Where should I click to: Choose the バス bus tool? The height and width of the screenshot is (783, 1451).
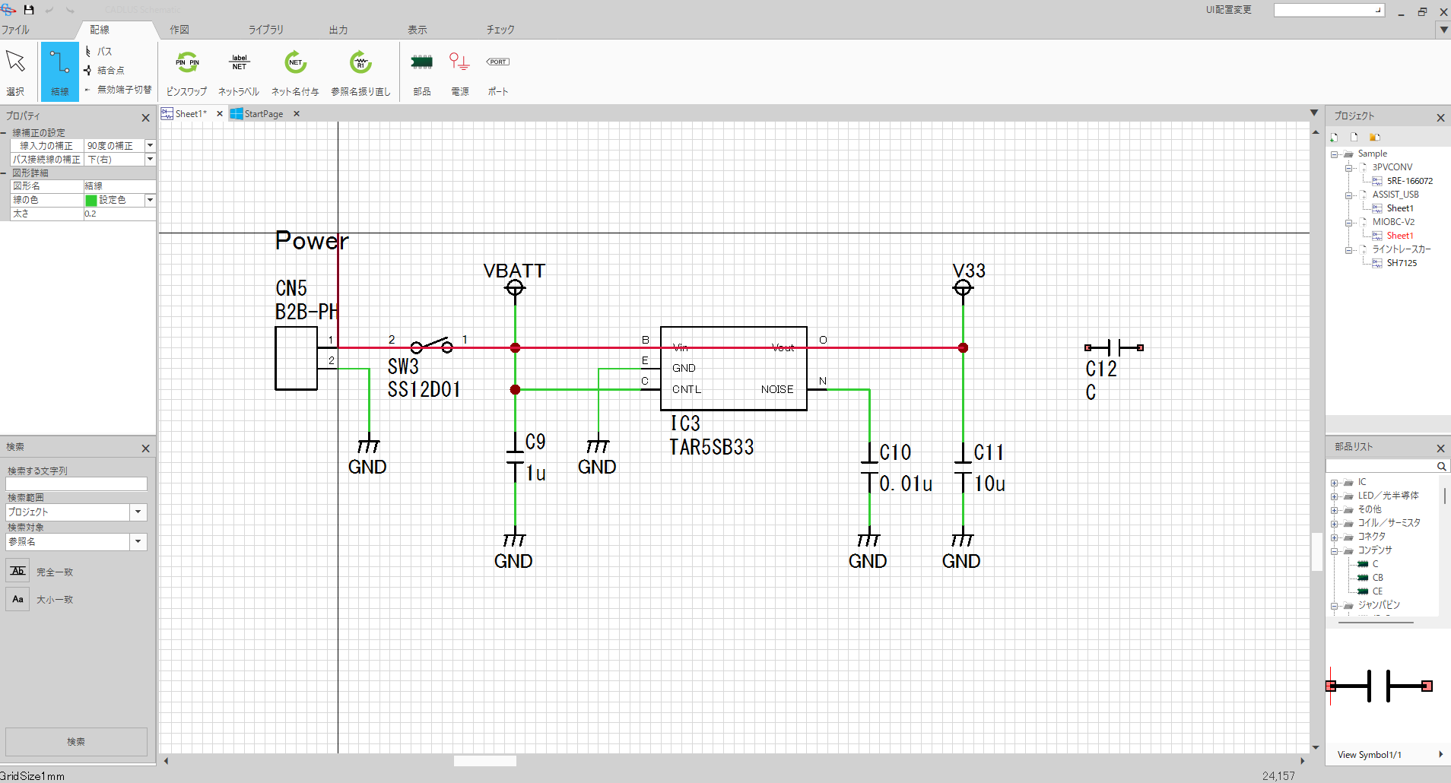pos(99,52)
